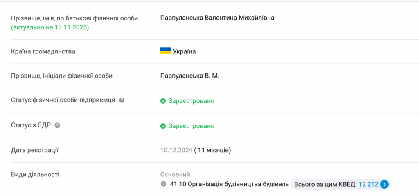Click the Дата реєстрації row label
Screen dimensions: 419x196
point(35,150)
